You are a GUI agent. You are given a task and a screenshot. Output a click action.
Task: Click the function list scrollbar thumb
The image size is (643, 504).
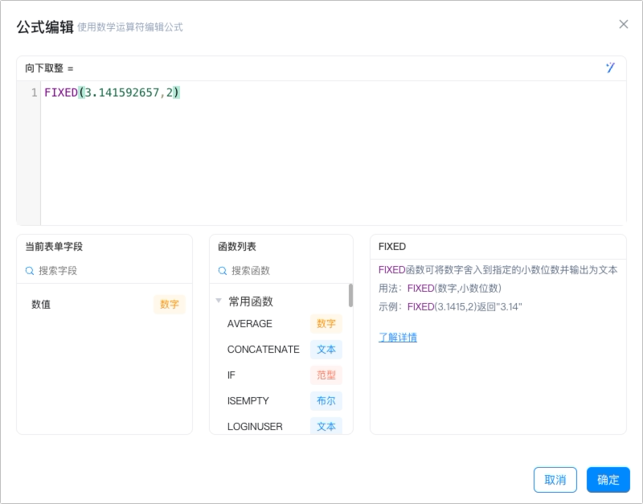click(350, 295)
